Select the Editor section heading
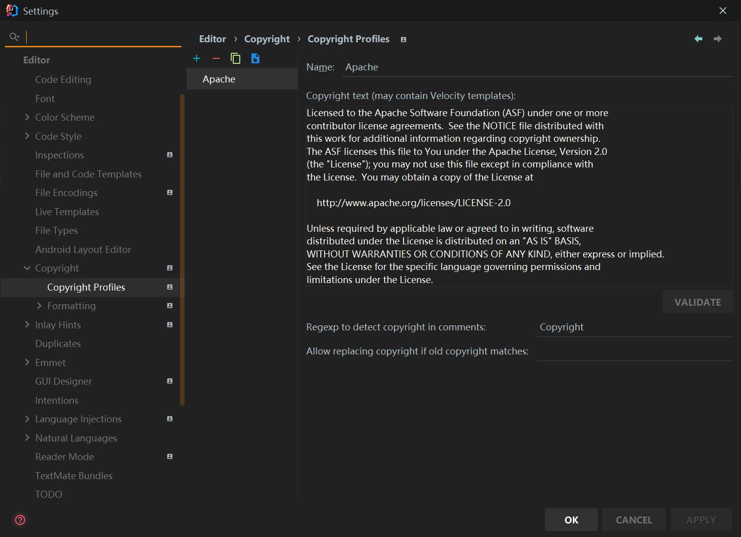Screen dimensions: 741x537 pyautogui.click(x=37, y=60)
